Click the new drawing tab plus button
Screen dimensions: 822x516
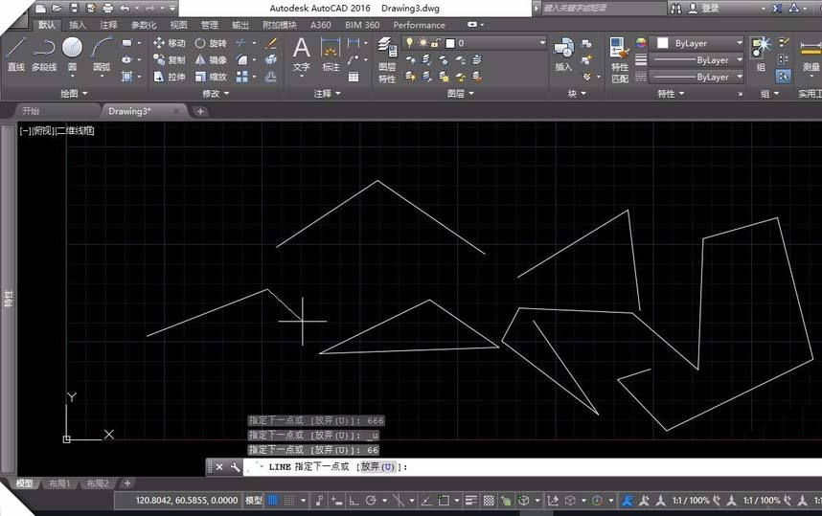coord(200,111)
